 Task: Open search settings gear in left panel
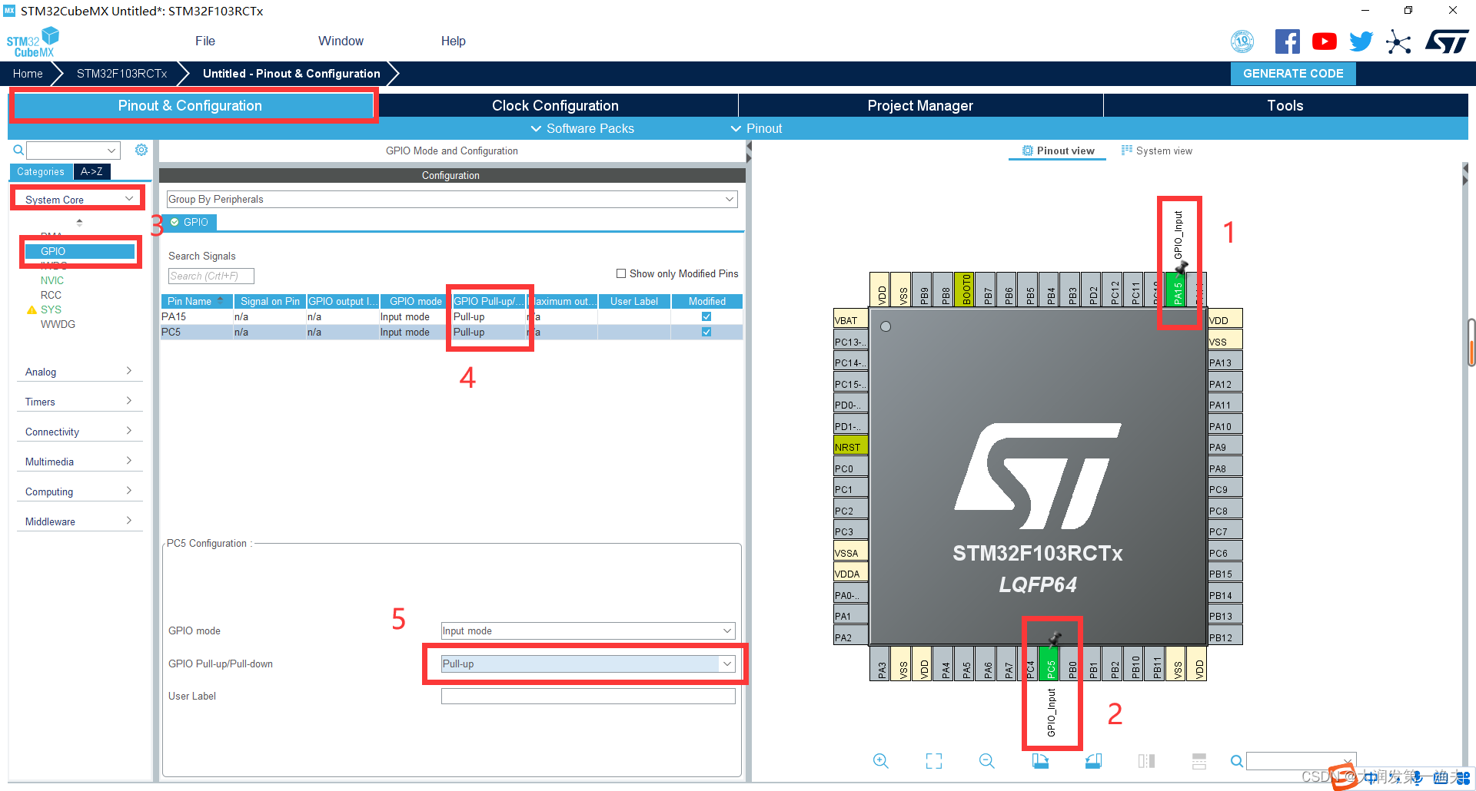click(x=141, y=150)
